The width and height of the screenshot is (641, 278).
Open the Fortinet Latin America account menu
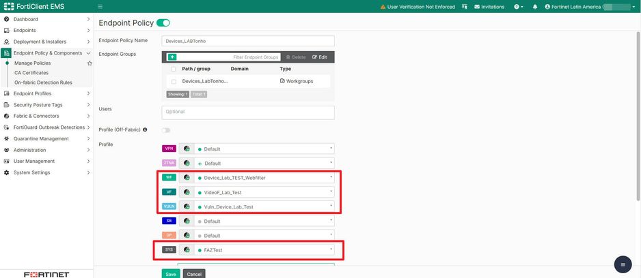point(590,7)
